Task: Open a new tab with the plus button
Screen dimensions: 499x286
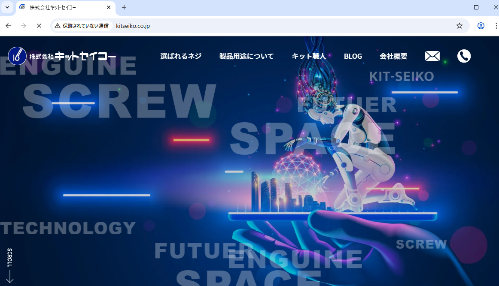Action: 124,7
